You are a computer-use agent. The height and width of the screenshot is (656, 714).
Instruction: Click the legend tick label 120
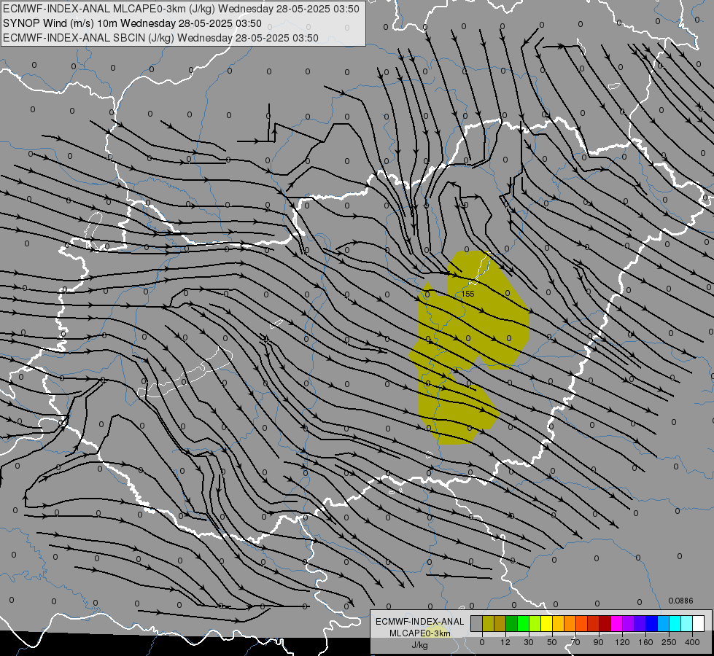click(x=622, y=642)
